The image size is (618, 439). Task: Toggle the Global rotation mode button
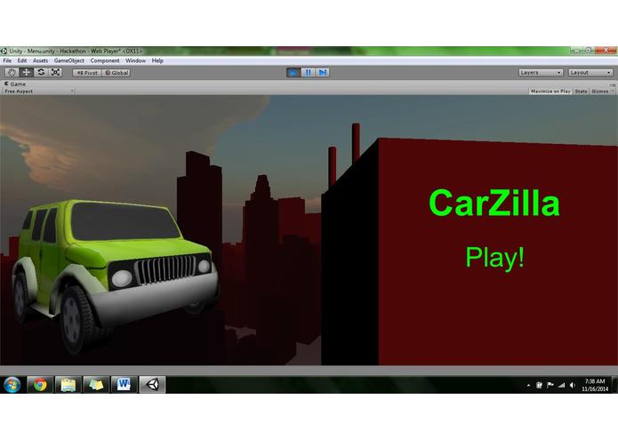click(116, 73)
